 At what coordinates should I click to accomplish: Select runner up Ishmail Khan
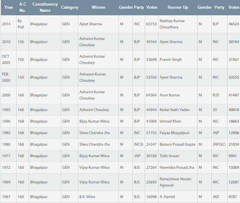pyautogui.click(x=170, y=121)
